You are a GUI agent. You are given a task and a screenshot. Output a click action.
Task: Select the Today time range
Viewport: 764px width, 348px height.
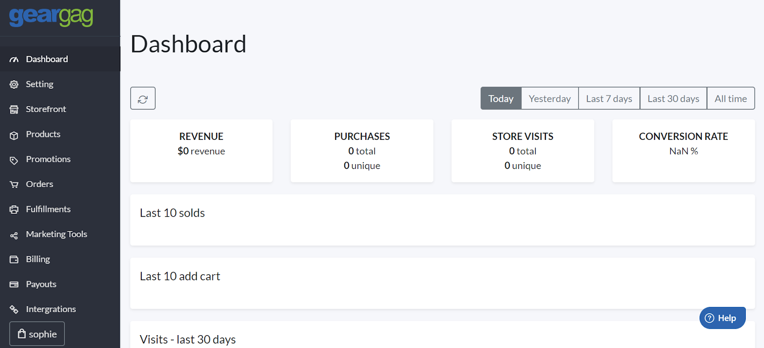(500, 99)
